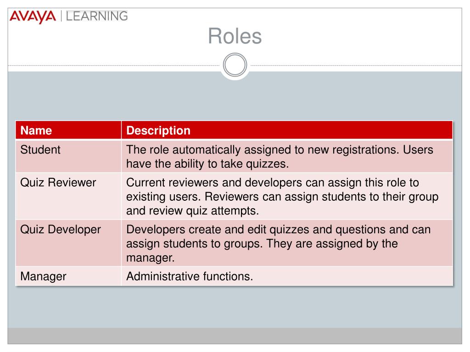Select the Quiz Reviewer role cell
The height and width of the screenshot is (352, 470).
pyautogui.click(x=68, y=196)
